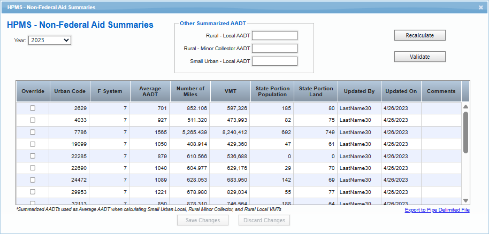The height and width of the screenshot is (234, 489).
Task: Check Override box for urban code 24472
Action: [x=33, y=180]
